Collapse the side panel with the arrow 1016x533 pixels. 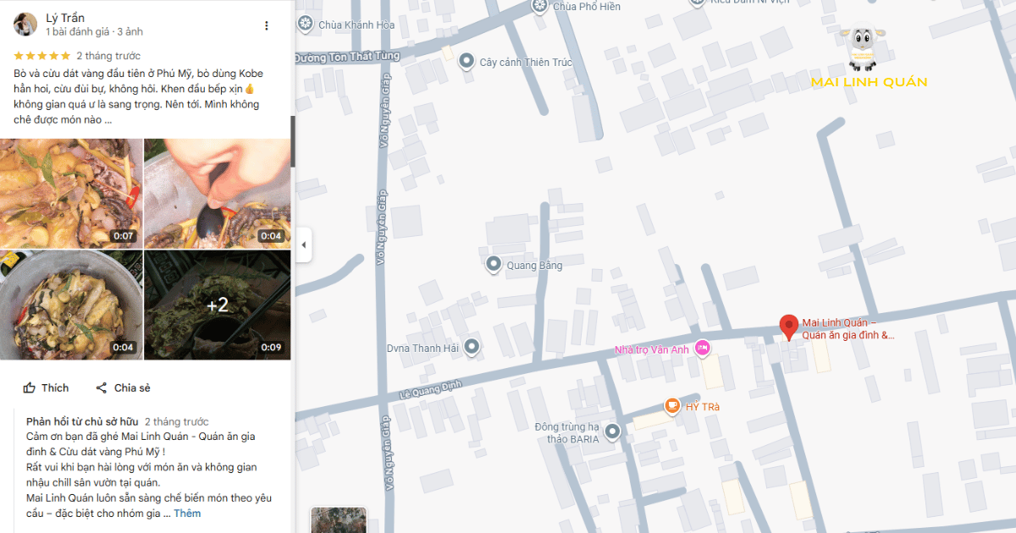point(303,245)
